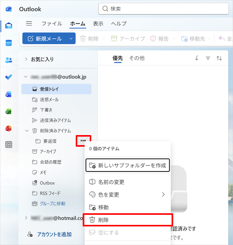Collapse the outlook.jp account folders
This screenshot has width=233, height=245.
[x=26, y=77]
